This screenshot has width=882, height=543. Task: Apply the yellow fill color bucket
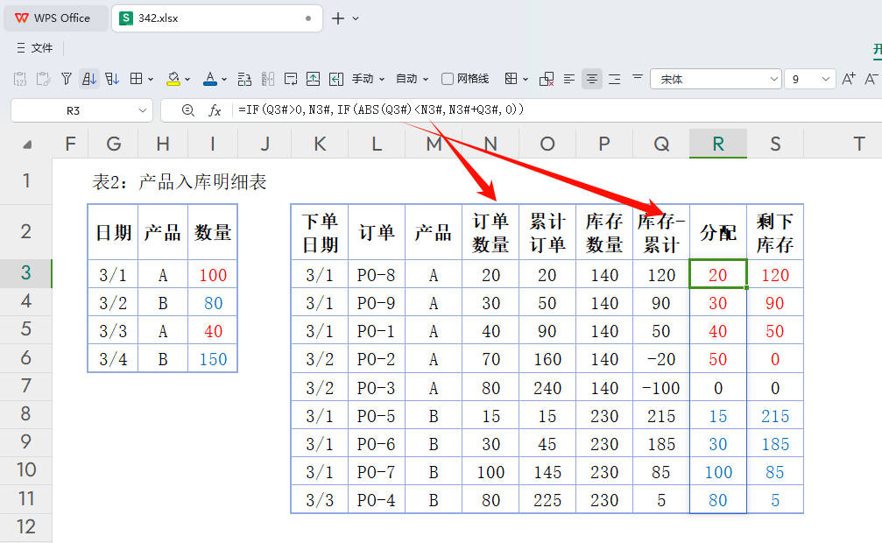(x=173, y=79)
